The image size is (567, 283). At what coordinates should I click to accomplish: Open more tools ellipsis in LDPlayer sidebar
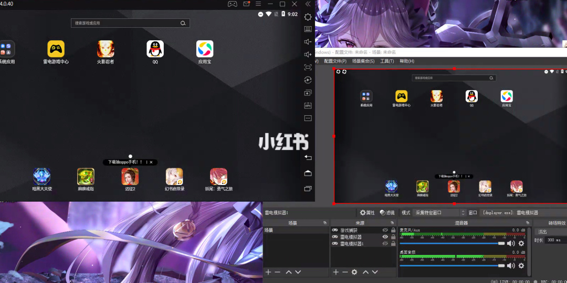point(308,118)
